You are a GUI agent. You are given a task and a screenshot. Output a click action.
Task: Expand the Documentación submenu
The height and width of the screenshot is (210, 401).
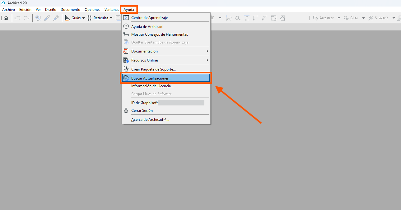(x=166, y=51)
